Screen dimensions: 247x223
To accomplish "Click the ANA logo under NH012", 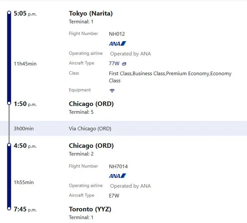I will click(x=118, y=44).
